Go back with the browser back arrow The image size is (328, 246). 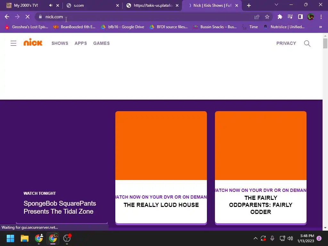pyautogui.click(x=7, y=17)
